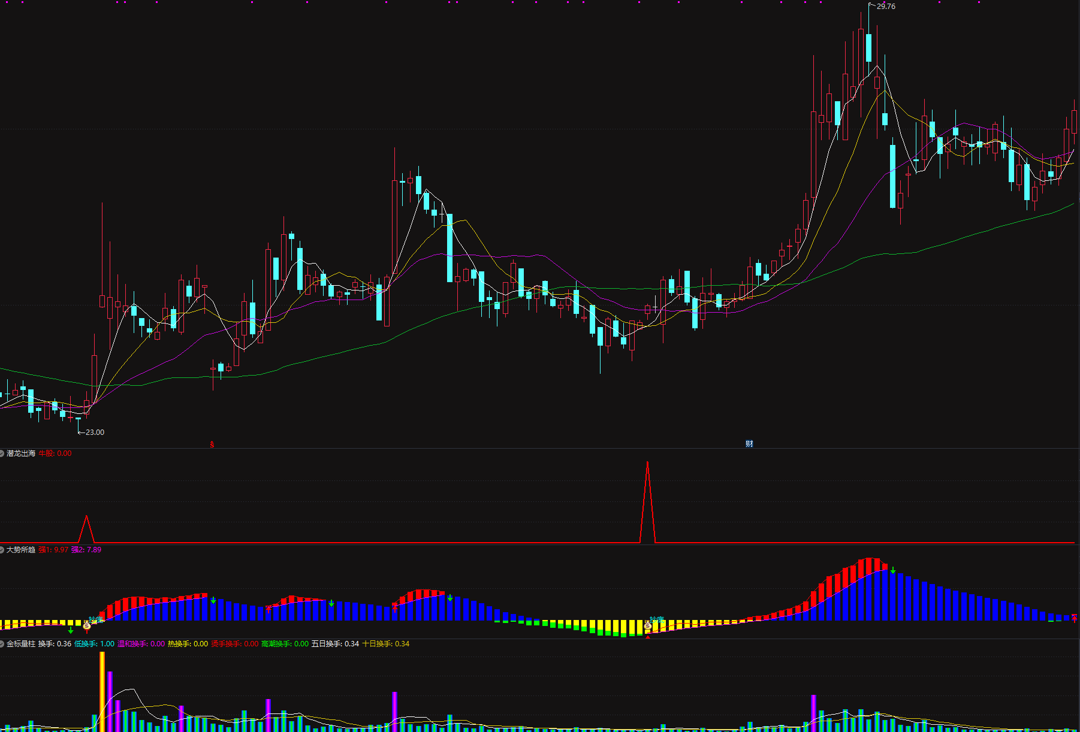Click the second money bag 抄底 icon

[x=648, y=625]
